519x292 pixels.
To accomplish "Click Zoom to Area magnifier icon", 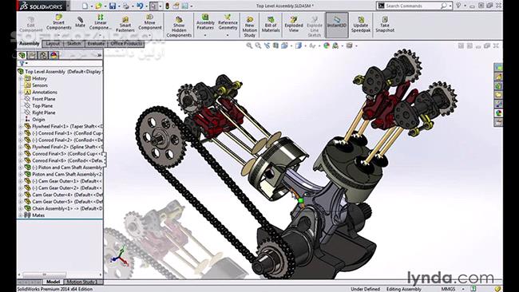I will 258,45.
